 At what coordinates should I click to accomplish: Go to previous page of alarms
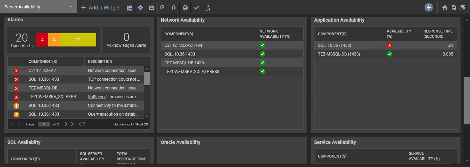(19, 124)
